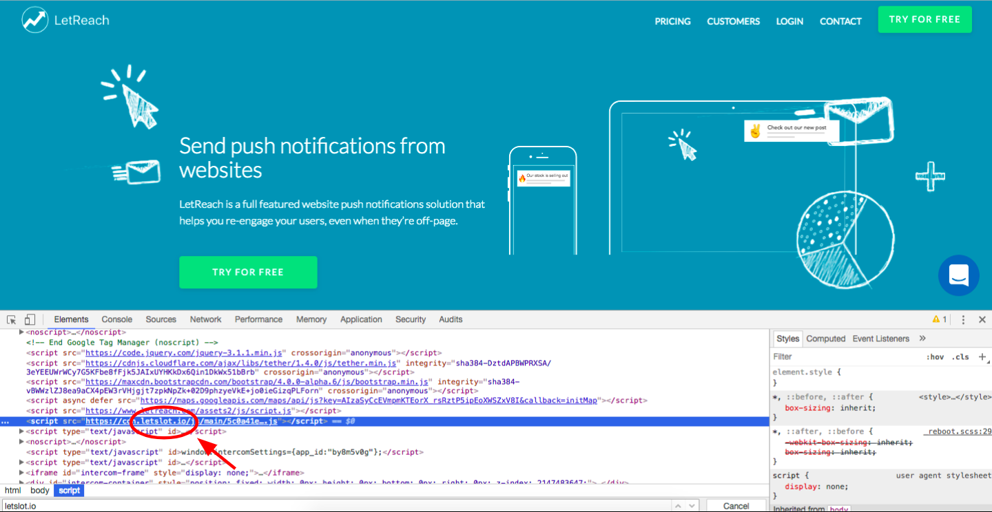The image size is (992, 512).
Task: Expand the script node just above the intercom-frame iframe
Action: (21, 462)
